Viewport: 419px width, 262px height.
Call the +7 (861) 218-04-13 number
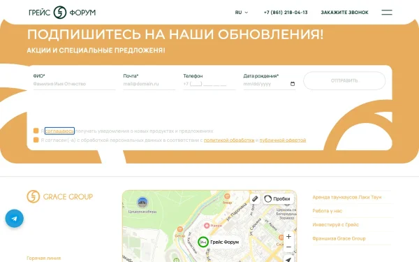[286, 13]
